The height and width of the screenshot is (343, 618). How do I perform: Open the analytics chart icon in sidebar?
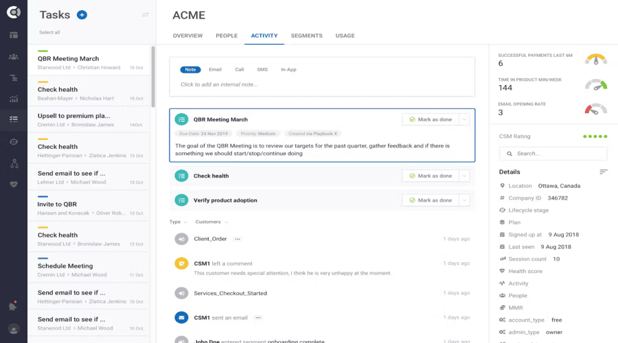coord(14,98)
